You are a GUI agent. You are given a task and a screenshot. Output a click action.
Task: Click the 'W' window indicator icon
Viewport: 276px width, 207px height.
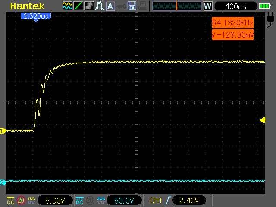click(207, 6)
